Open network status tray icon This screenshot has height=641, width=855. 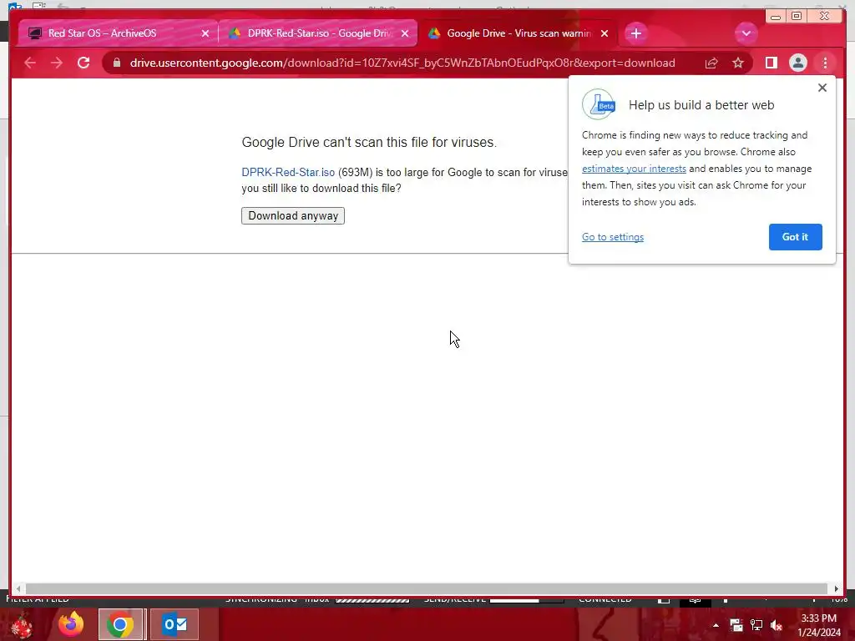point(756,625)
